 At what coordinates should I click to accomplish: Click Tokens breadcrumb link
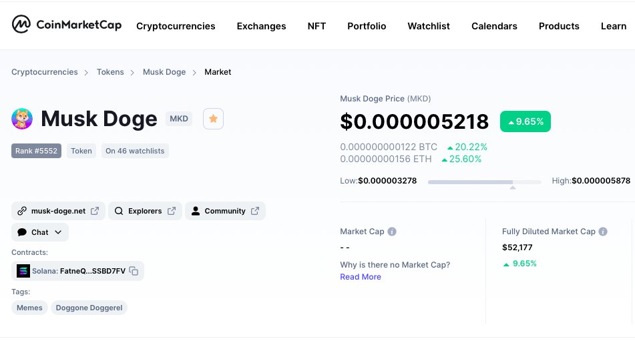tap(110, 72)
